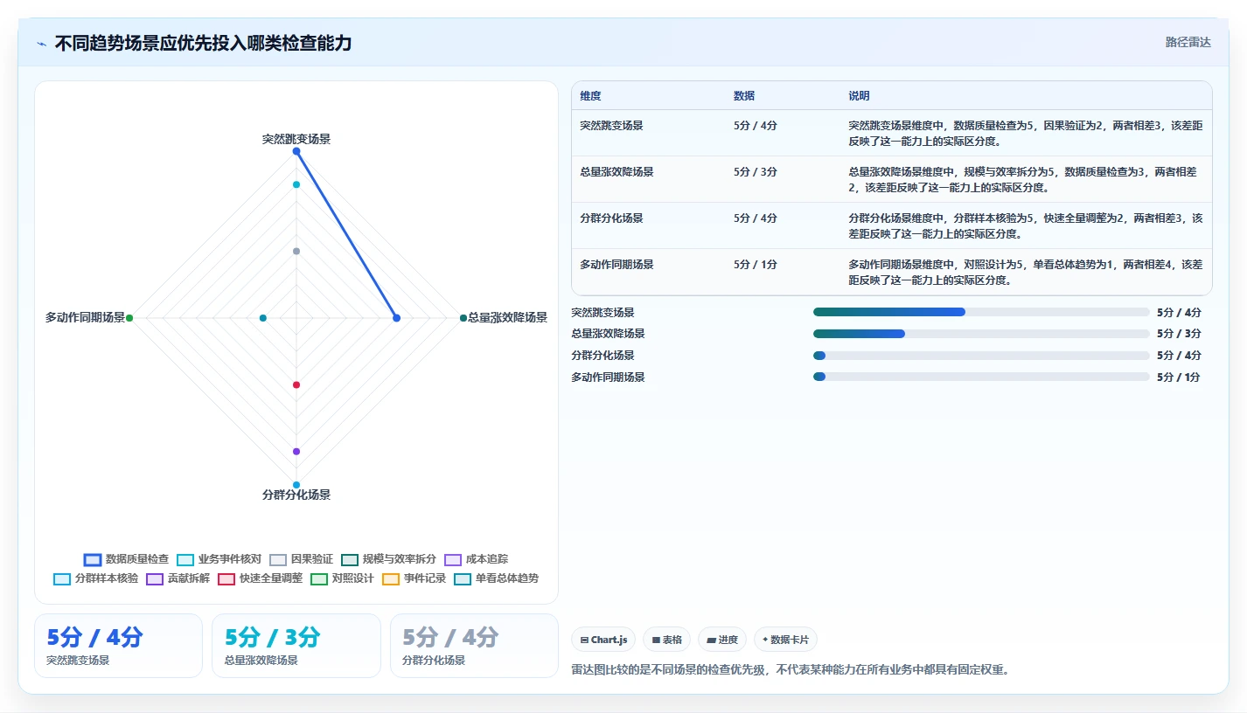This screenshot has height=713, width=1247.
Task: Click the 5分 / 1分 value in the table
Action: [756, 265]
